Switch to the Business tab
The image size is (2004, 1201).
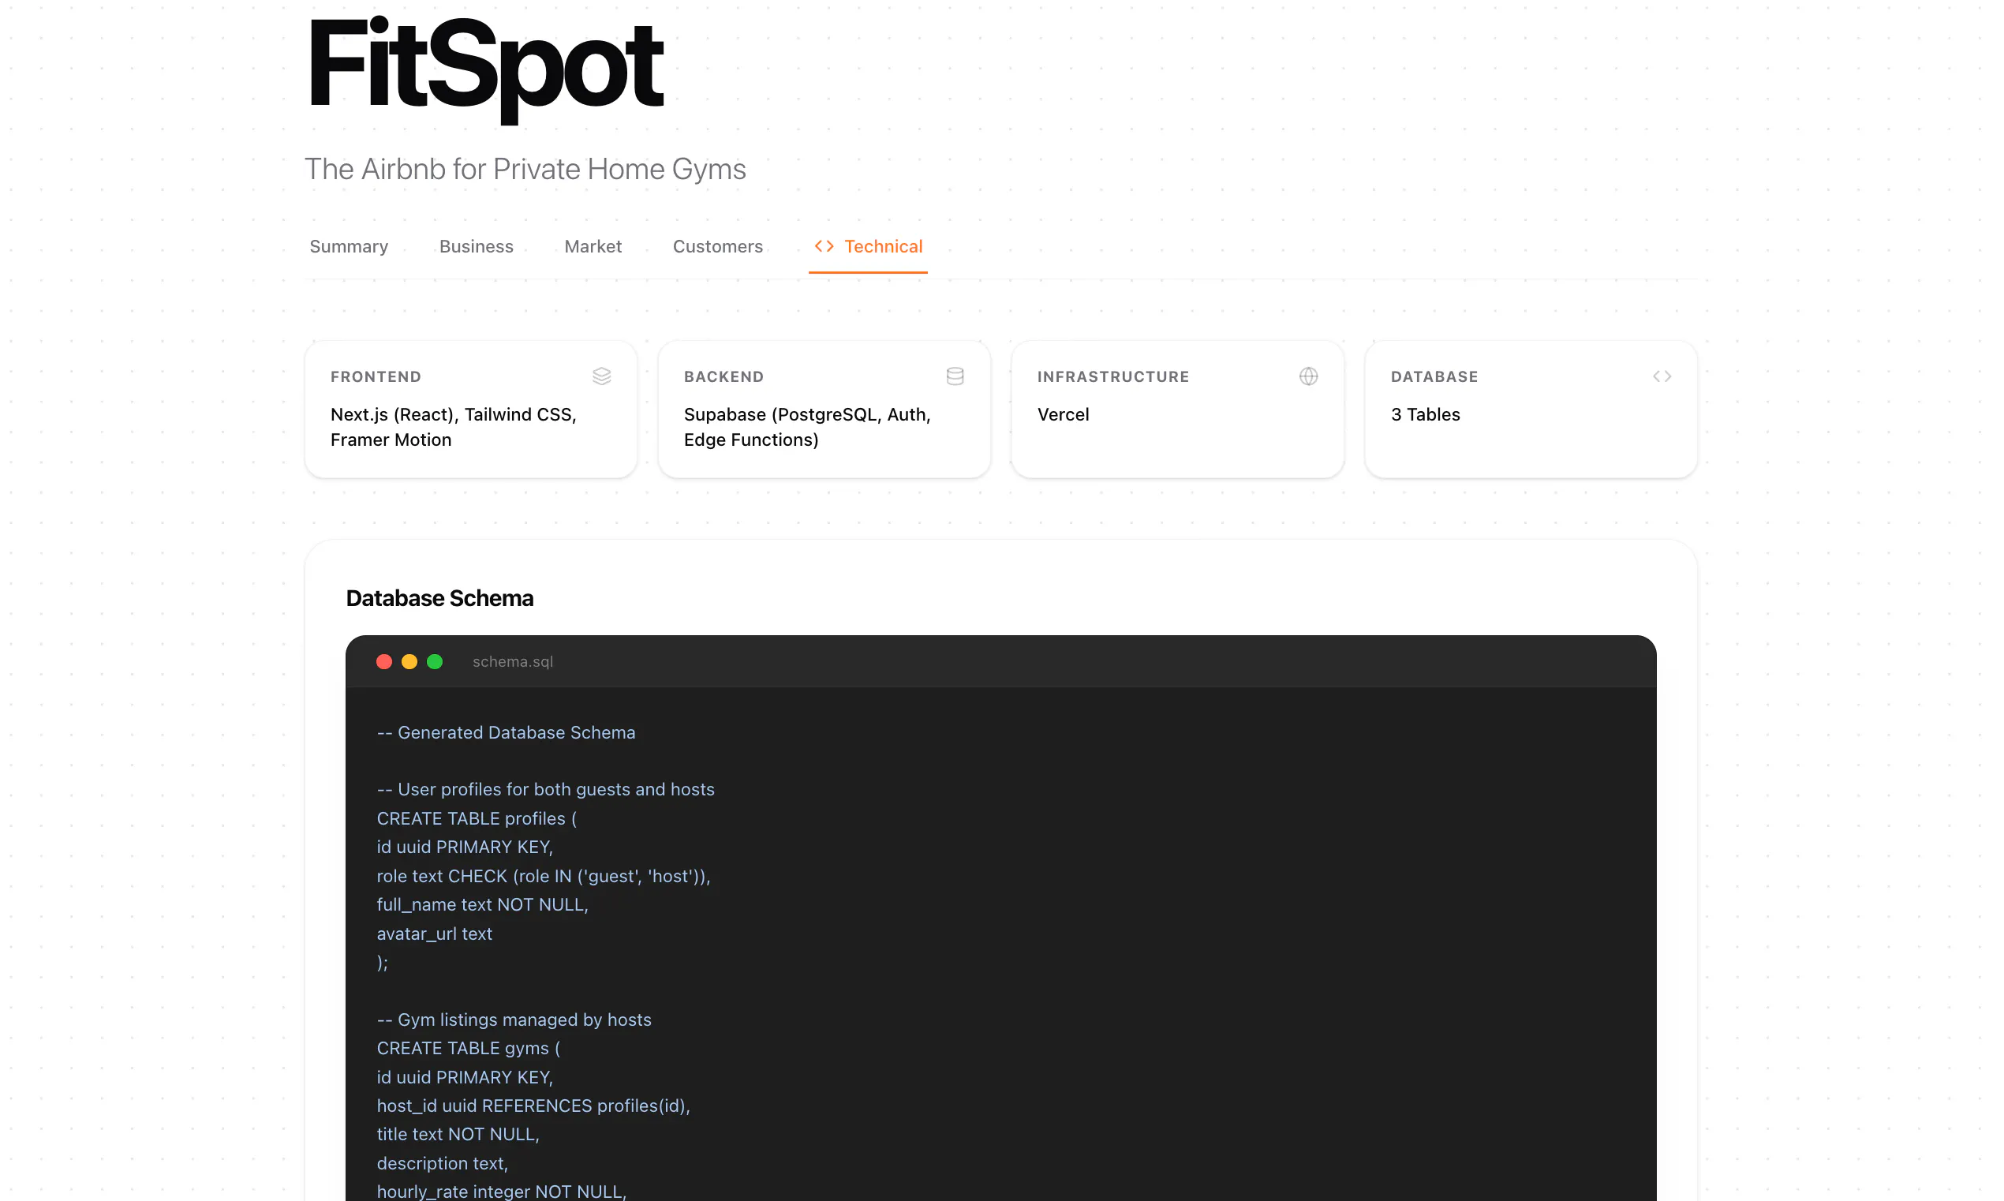[x=476, y=247]
